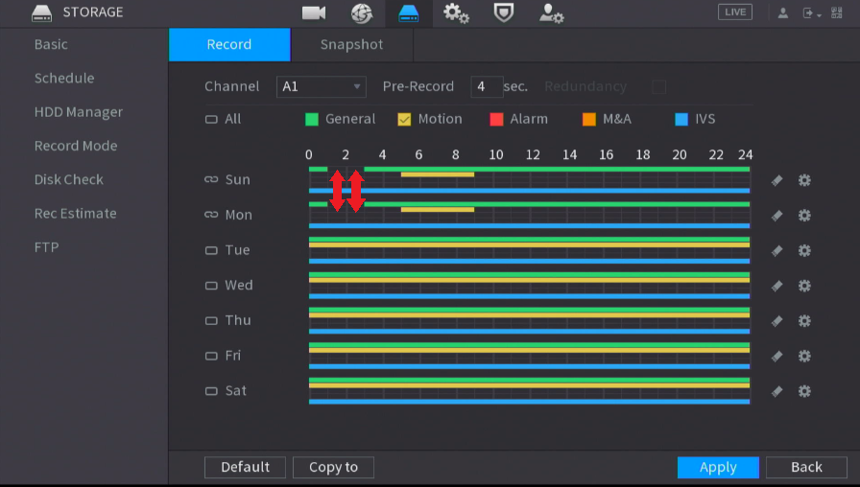Click the Apply button

(x=718, y=467)
